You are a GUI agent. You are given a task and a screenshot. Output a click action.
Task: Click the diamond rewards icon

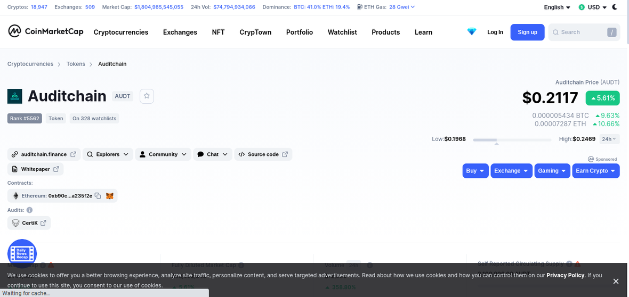[472, 31]
